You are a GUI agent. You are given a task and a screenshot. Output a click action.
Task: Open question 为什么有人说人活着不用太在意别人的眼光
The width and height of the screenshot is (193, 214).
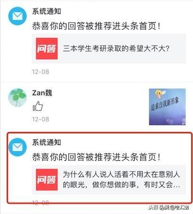[x=121, y=180]
